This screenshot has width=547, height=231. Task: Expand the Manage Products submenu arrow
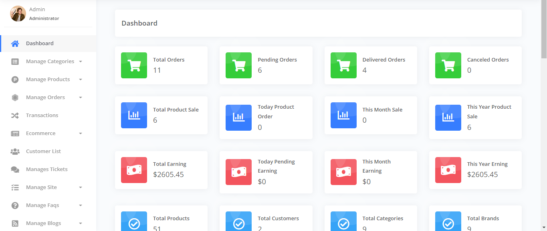(81, 80)
